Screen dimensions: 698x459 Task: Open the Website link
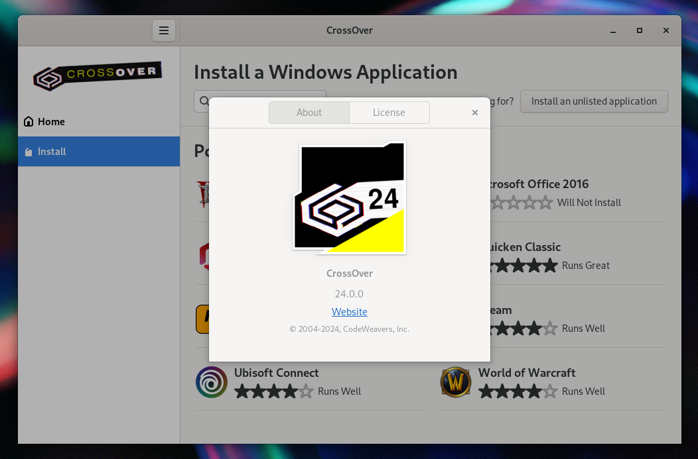(x=350, y=312)
